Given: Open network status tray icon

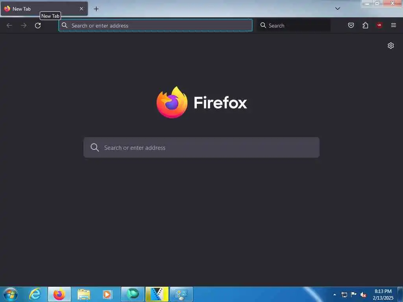Looking at the screenshot, I should [344, 295].
